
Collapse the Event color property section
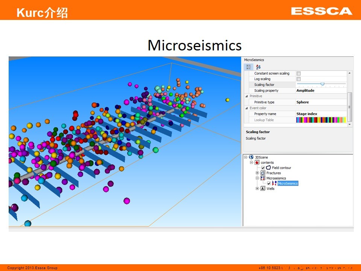247,108
